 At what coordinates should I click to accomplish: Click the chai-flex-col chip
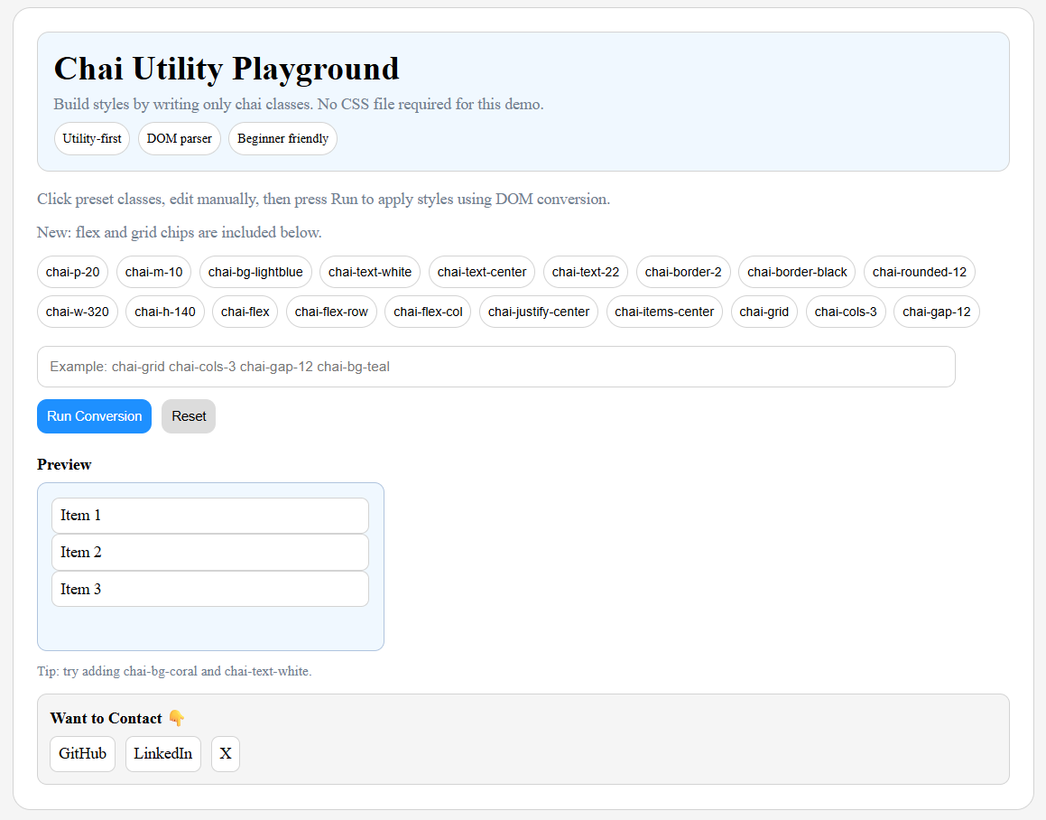tap(428, 312)
